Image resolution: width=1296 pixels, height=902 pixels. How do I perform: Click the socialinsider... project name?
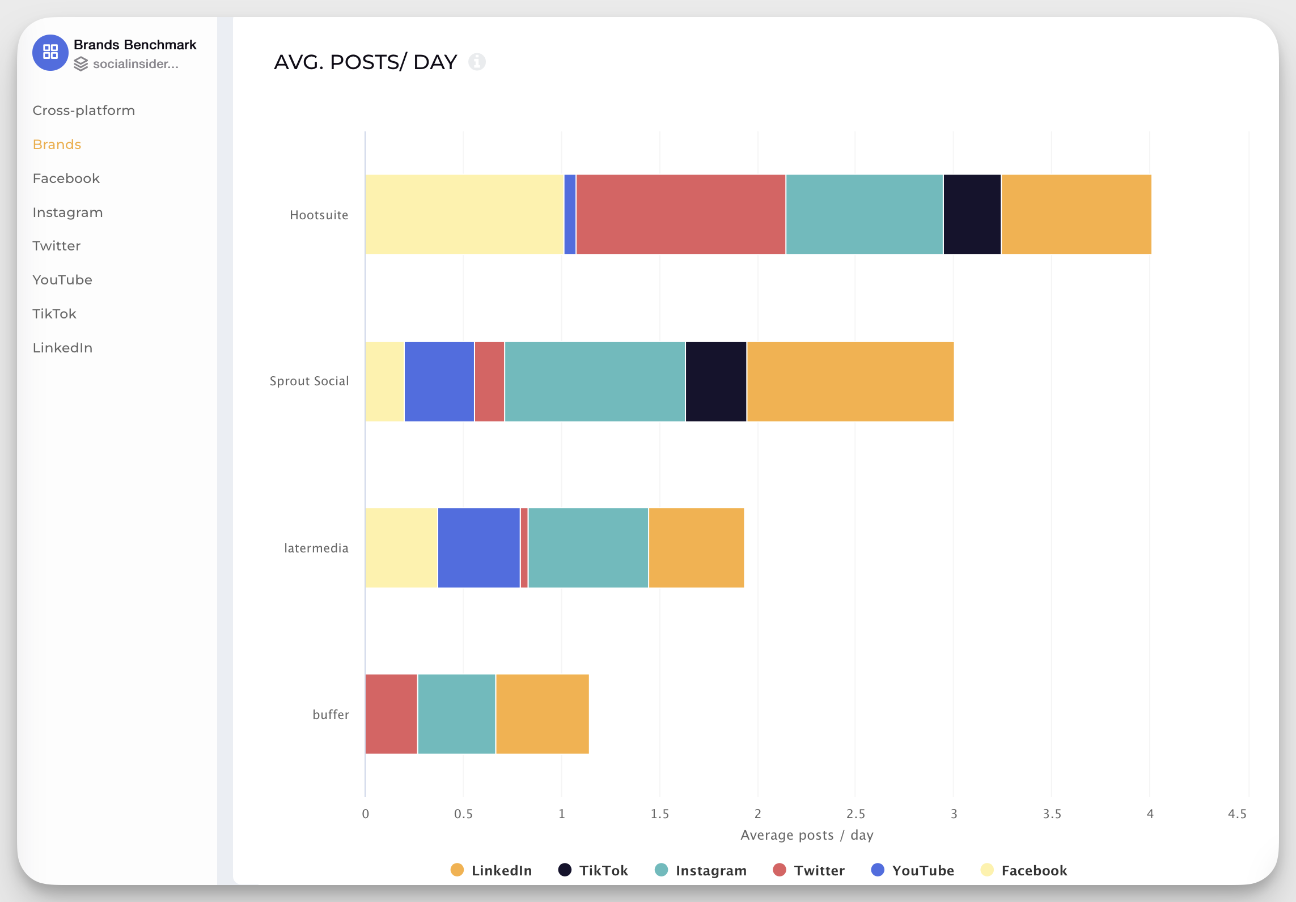[x=135, y=64]
